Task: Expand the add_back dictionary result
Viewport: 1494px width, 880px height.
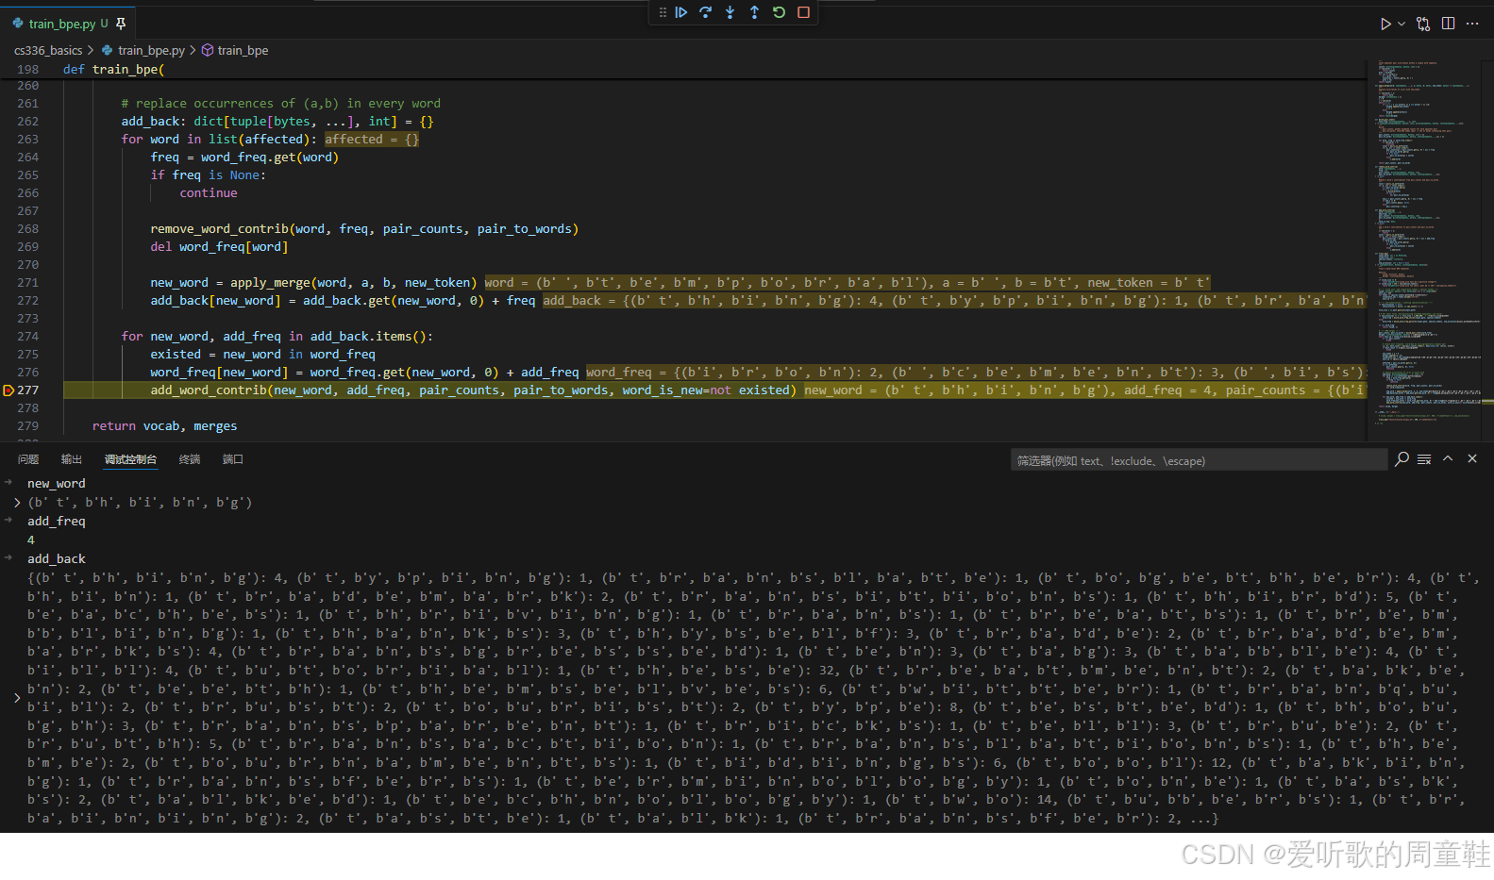Action: (17, 698)
